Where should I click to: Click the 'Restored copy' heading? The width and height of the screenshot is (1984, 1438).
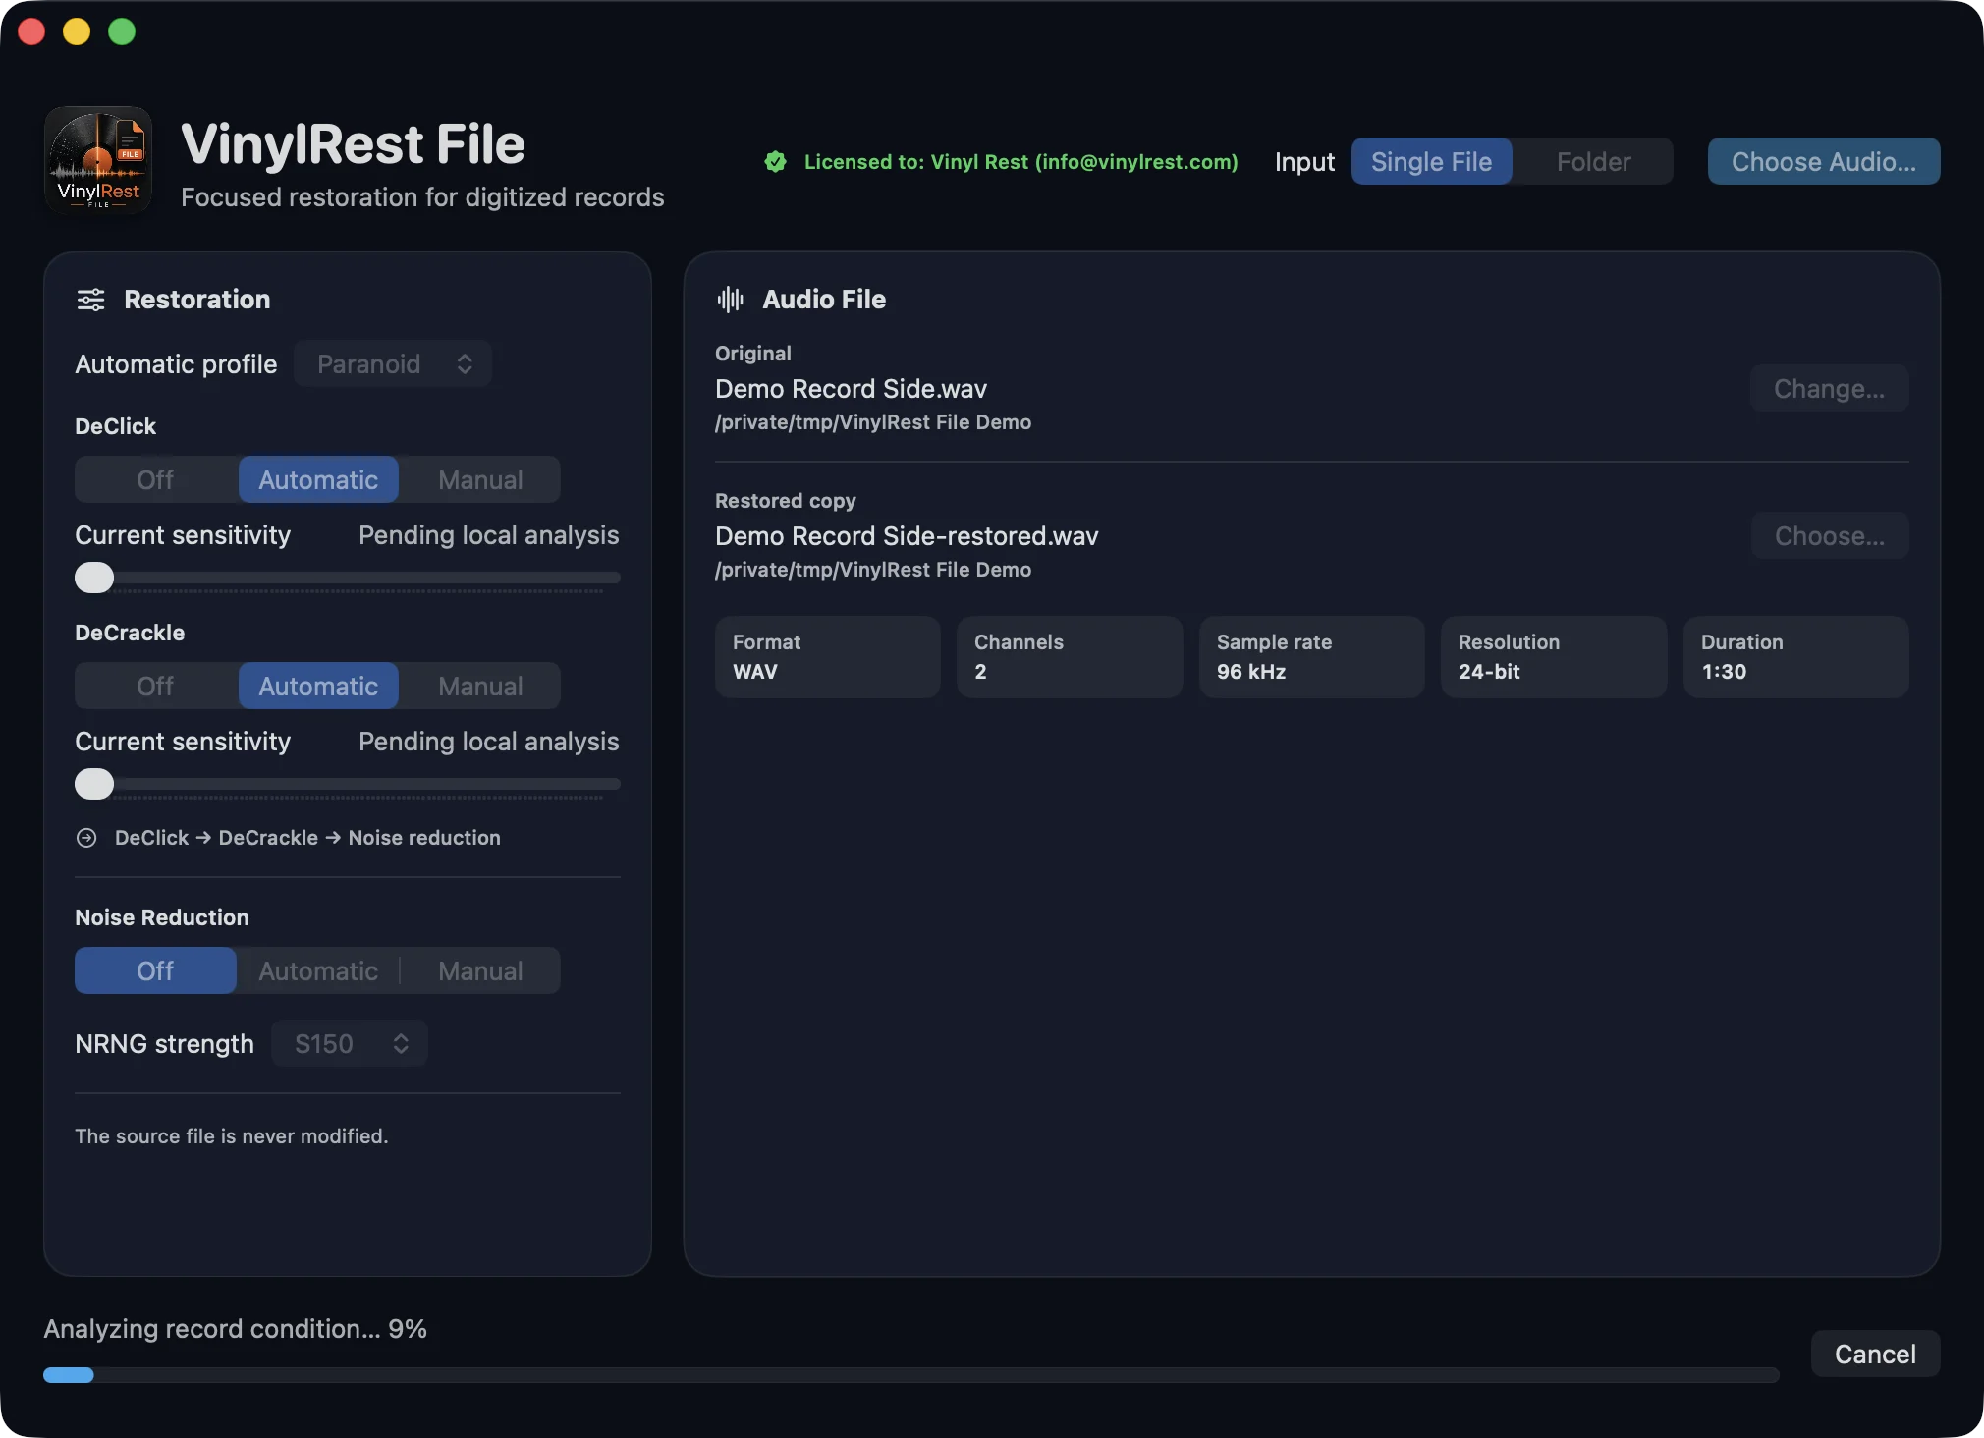tap(786, 501)
